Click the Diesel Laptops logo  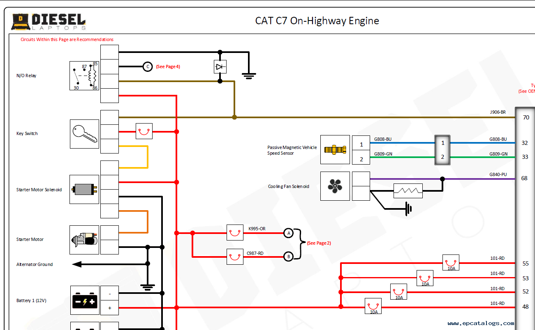pyautogui.click(x=49, y=22)
